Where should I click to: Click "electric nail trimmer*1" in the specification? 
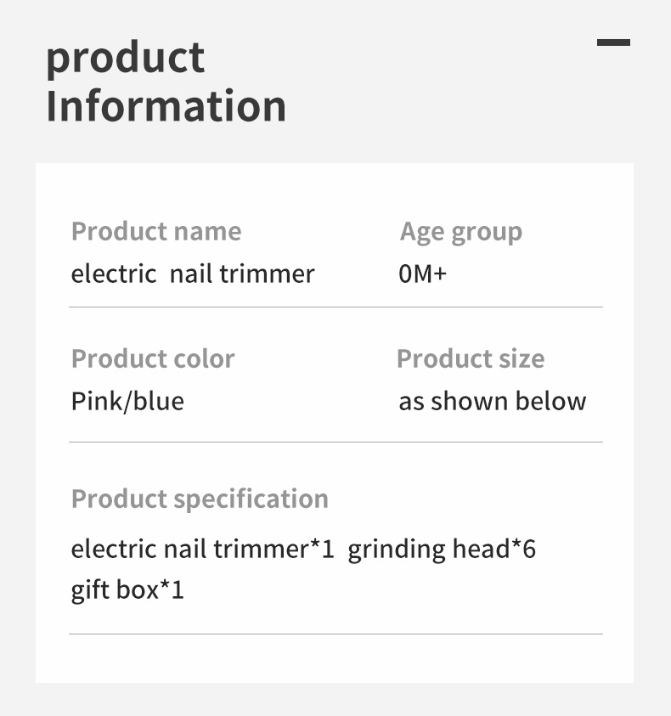point(203,549)
